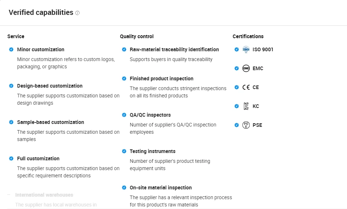347x209 pixels.
Task: Click Raw-material traceability identification heading
Action: (x=174, y=49)
